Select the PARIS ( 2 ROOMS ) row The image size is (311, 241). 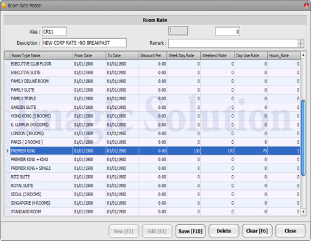152,142
